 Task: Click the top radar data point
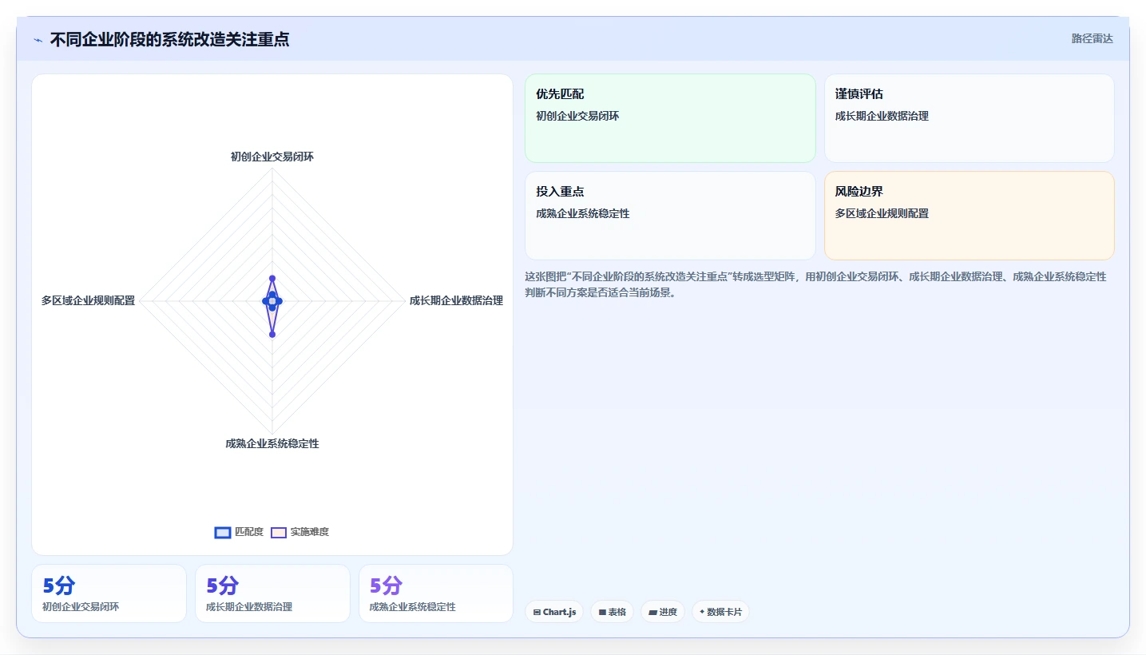click(272, 278)
